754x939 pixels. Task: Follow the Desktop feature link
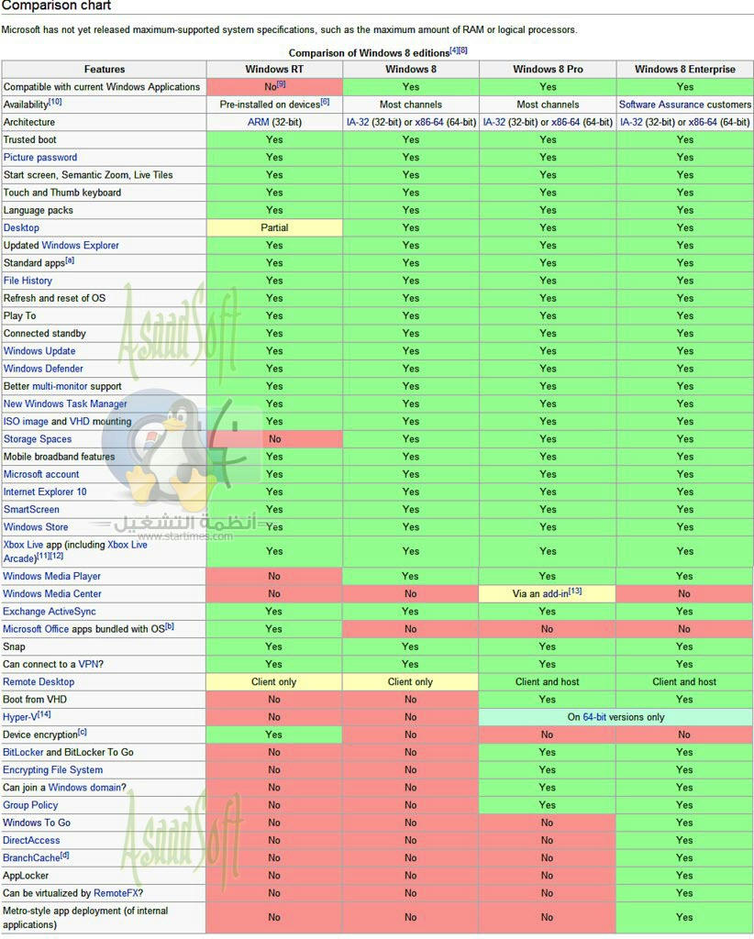(x=21, y=228)
